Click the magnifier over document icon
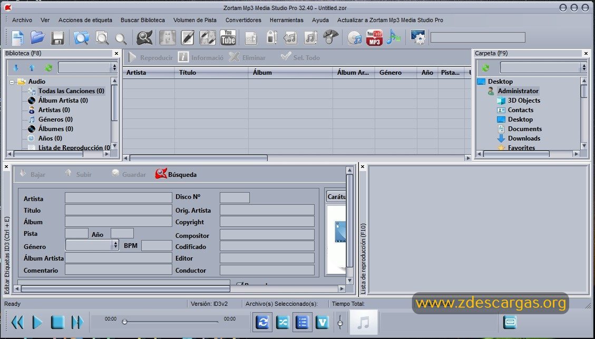The image size is (595, 339). click(102, 38)
